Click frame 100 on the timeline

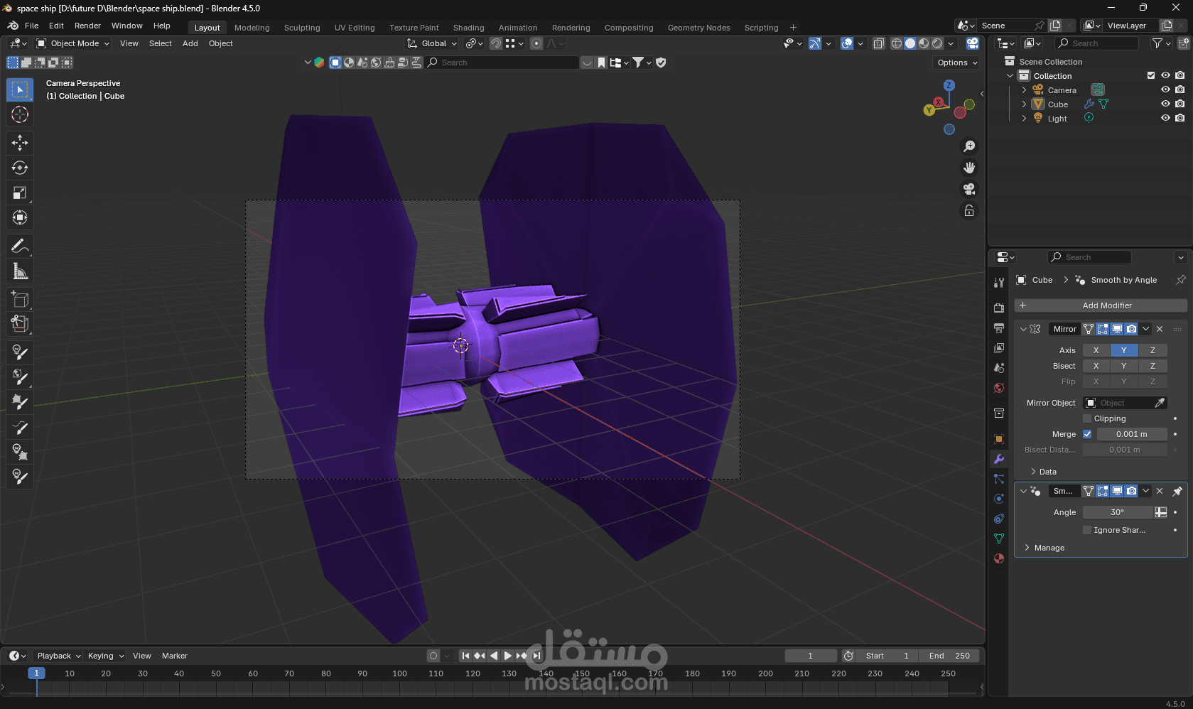pyautogui.click(x=399, y=673)
